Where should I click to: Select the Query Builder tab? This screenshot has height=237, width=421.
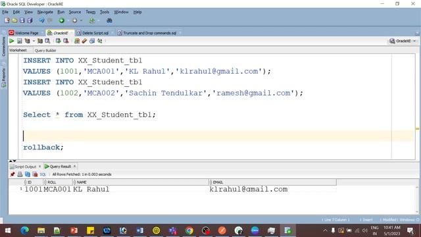tap(45, 51)
